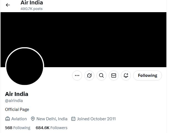
Task: Open the 684.6K Followers list
Action: click(51, 128)
